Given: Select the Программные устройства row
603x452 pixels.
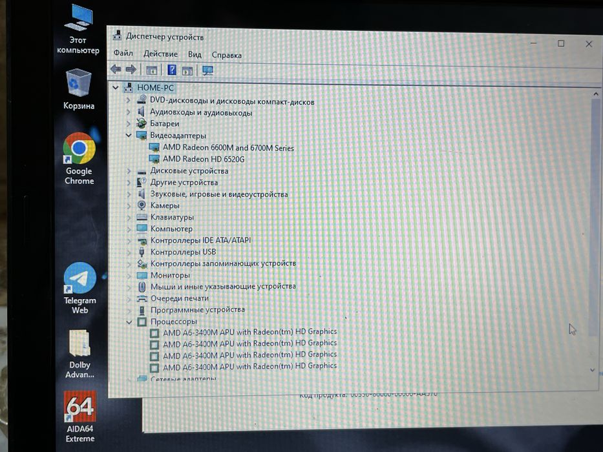Looking at the screenshot, I should tap(197, 310).
